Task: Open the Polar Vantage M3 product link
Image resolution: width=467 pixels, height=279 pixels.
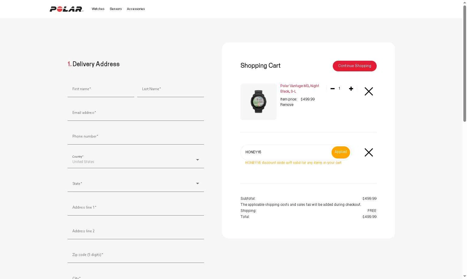Action: pyautogui.click(x=300, y=89)
